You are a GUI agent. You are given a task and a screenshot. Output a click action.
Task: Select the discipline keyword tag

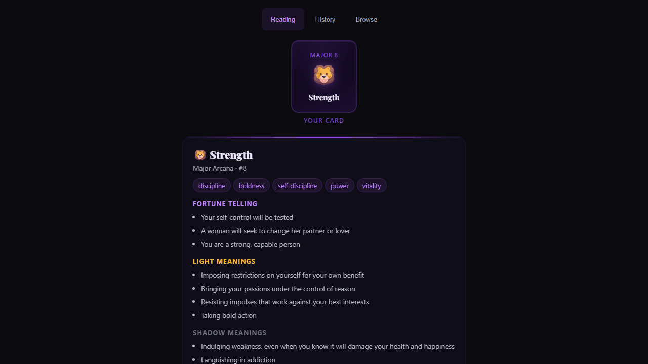click(212, 186)
